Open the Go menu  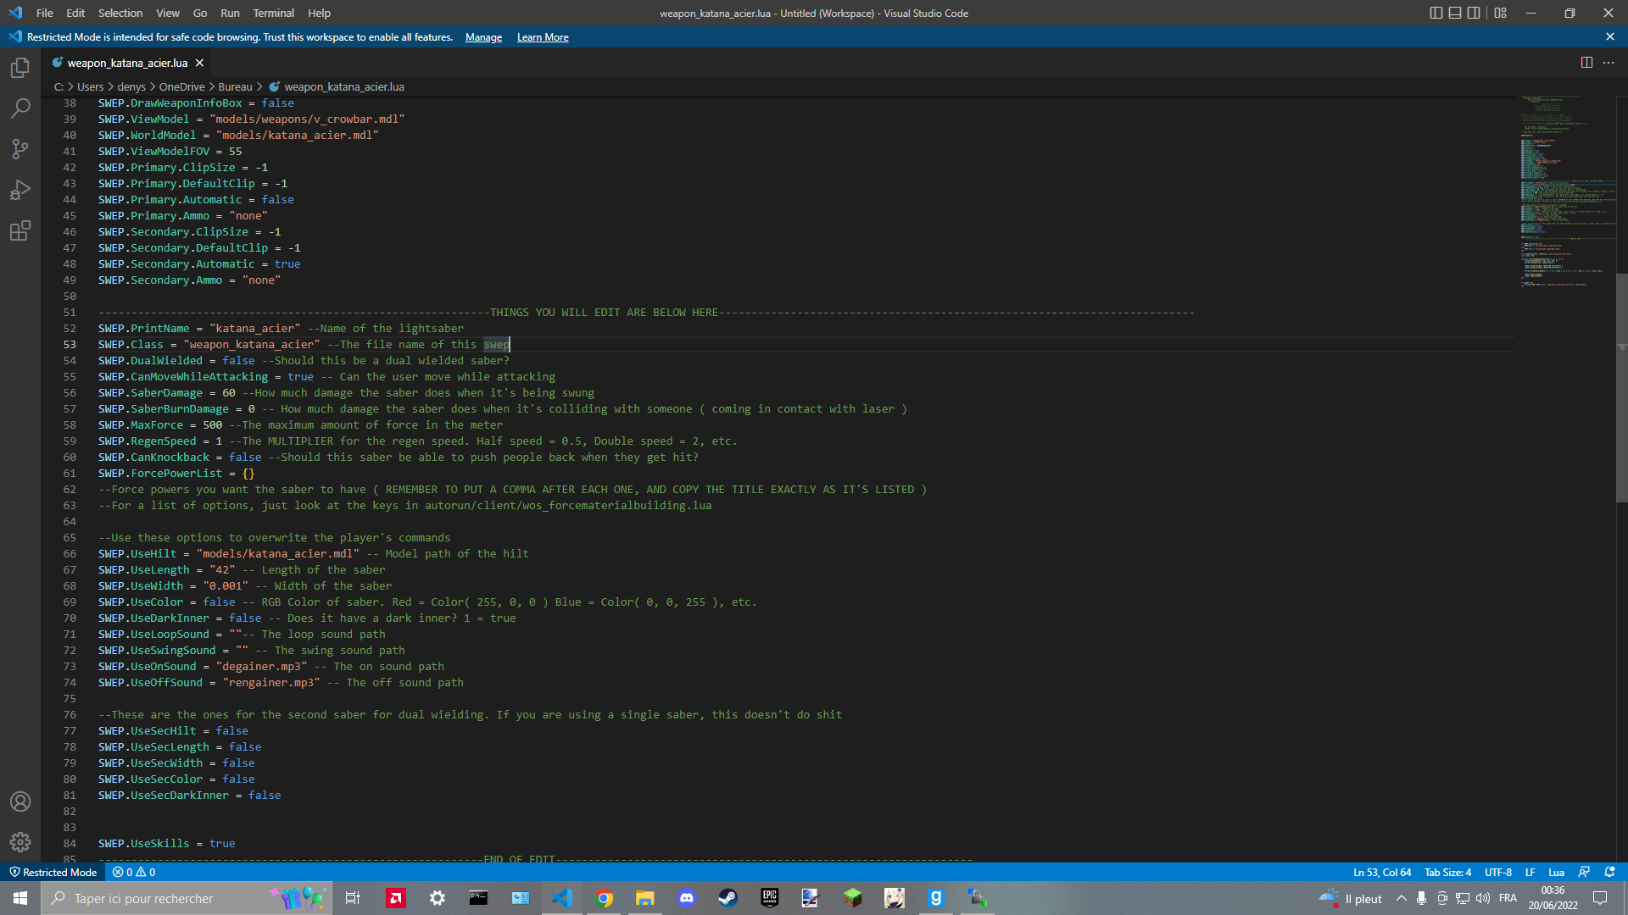coord(200,13)
